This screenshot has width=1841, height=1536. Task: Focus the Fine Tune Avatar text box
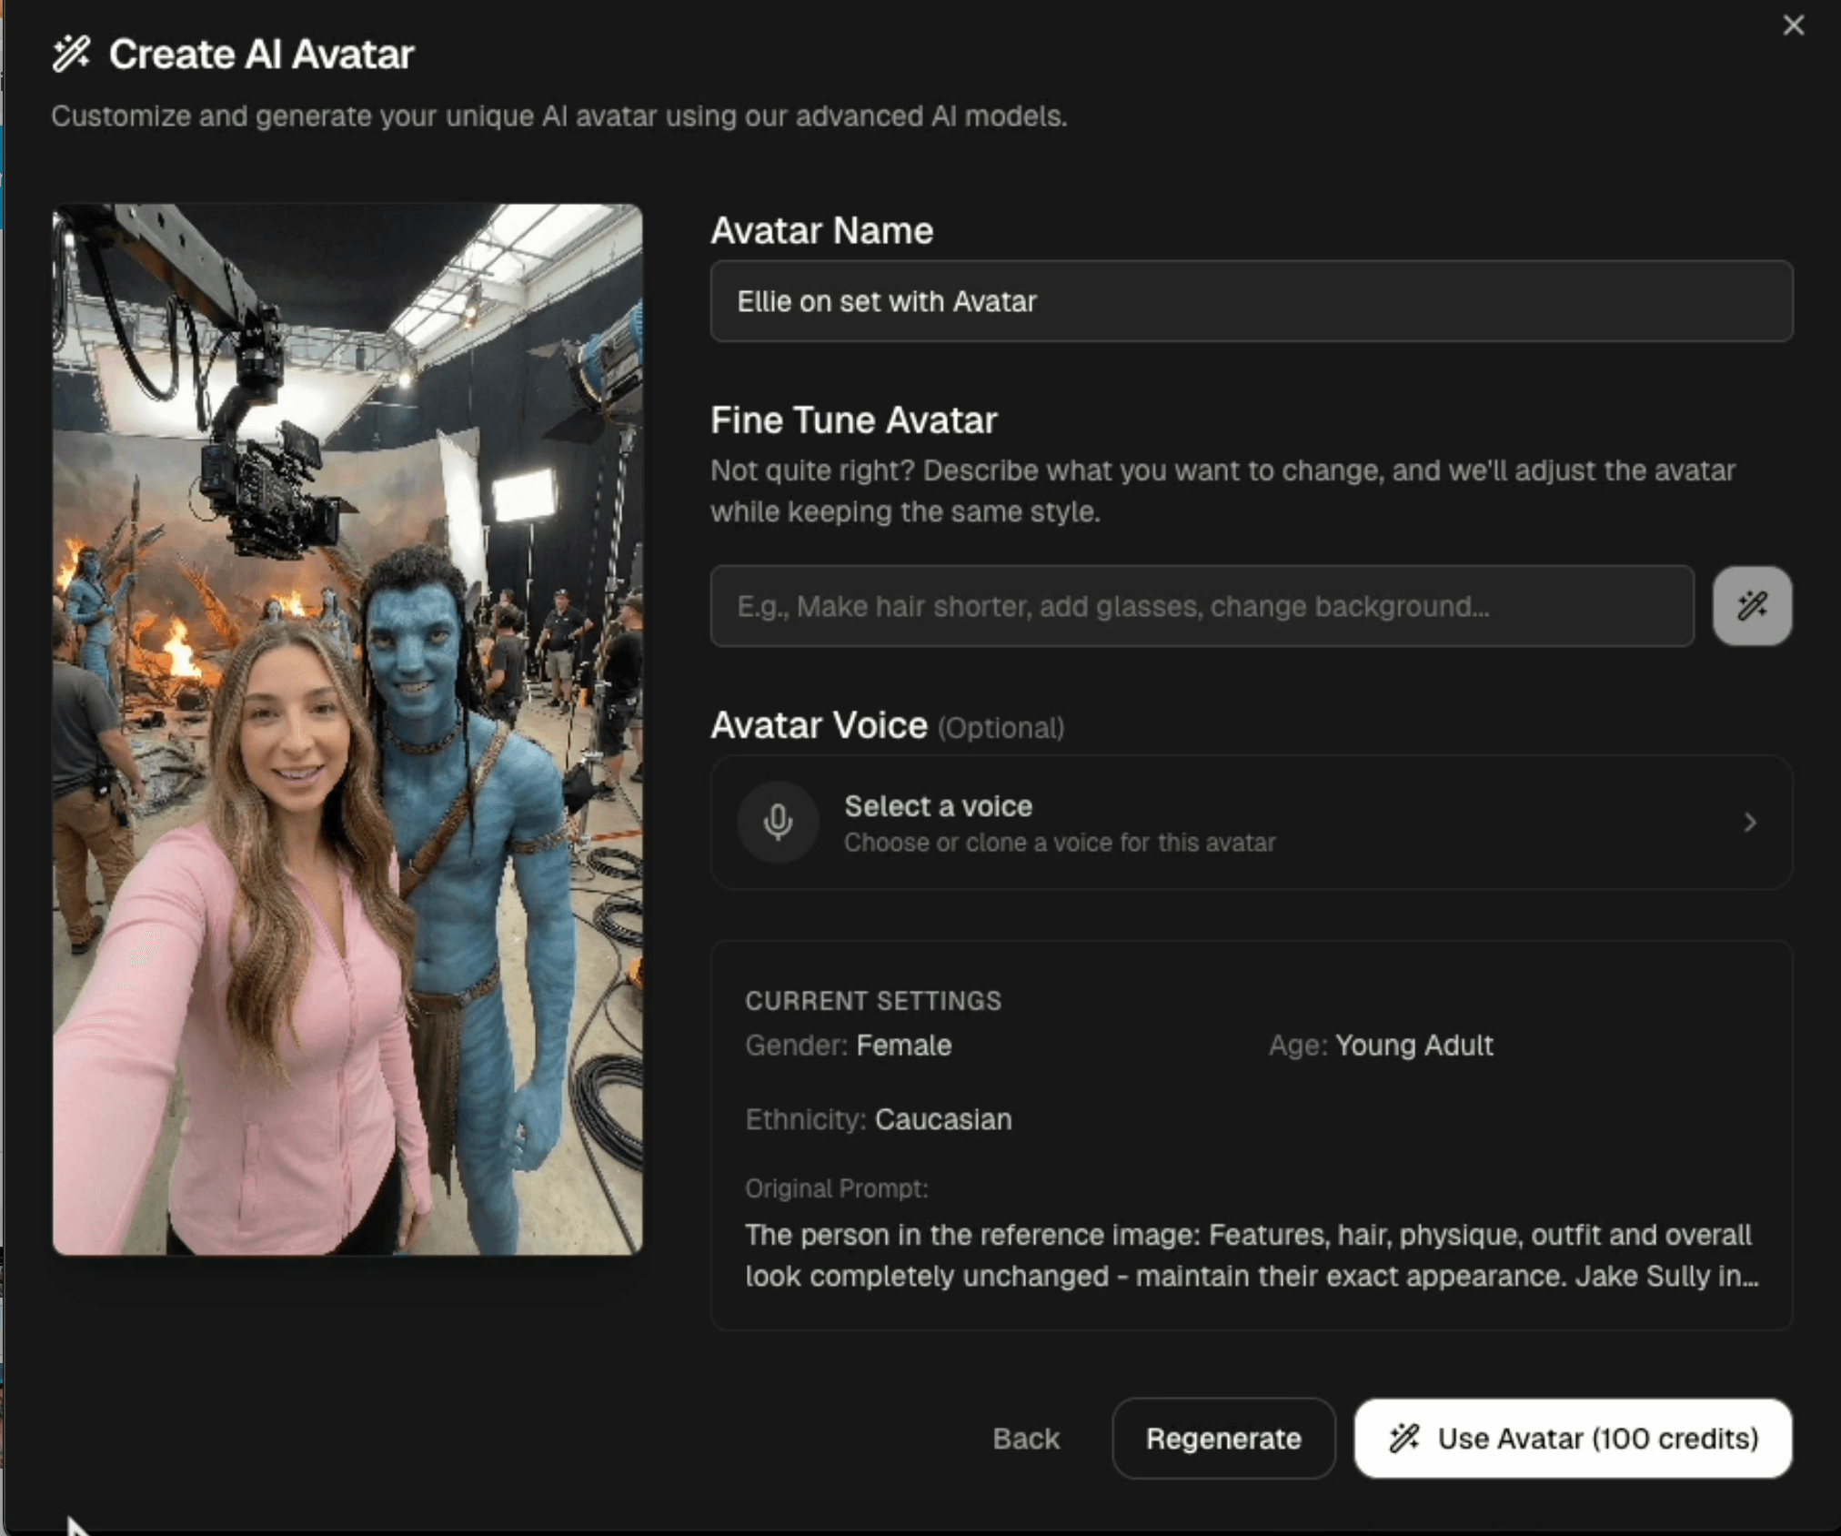pos(1202,606)
